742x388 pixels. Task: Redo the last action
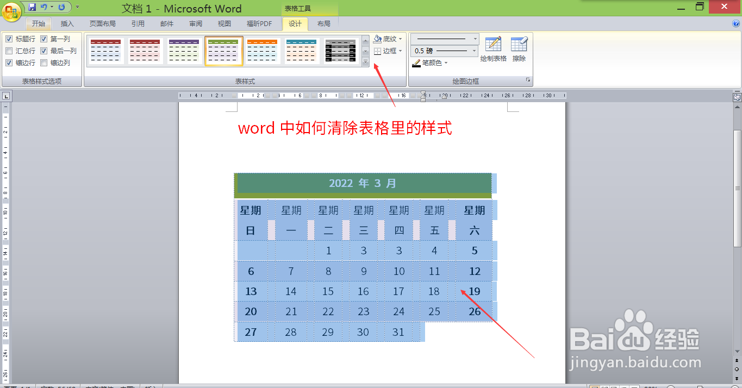[61, 7]
